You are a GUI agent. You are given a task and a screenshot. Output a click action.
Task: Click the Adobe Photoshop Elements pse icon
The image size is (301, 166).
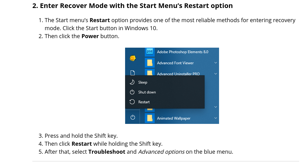click(x=150, y=52)
